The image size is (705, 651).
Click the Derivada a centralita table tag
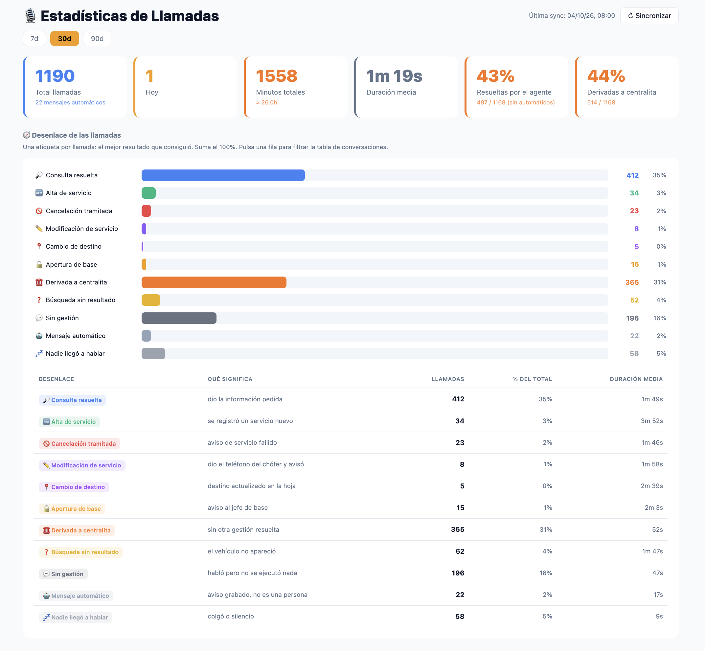[x=77, y=530]
